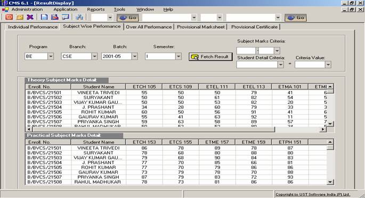The width and height of the screenshot is (365, 198).
Task: Click the red power icon in toolbar
Action: 9,17
